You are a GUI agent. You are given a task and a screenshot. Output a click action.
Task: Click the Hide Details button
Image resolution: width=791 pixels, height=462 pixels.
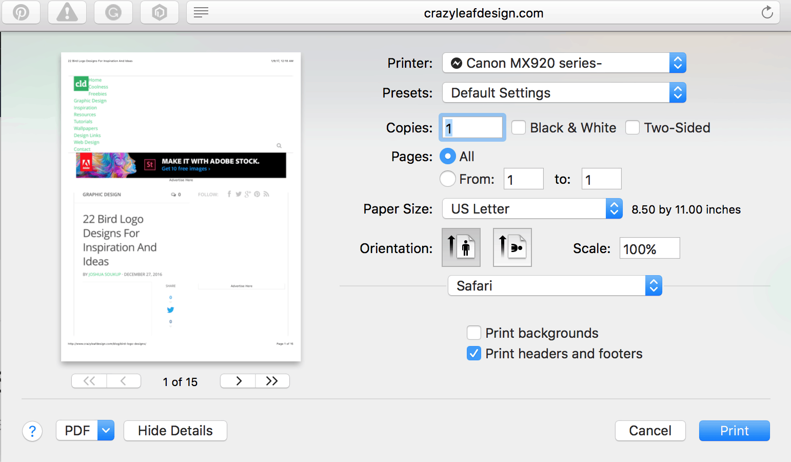[x=175, y=431]
